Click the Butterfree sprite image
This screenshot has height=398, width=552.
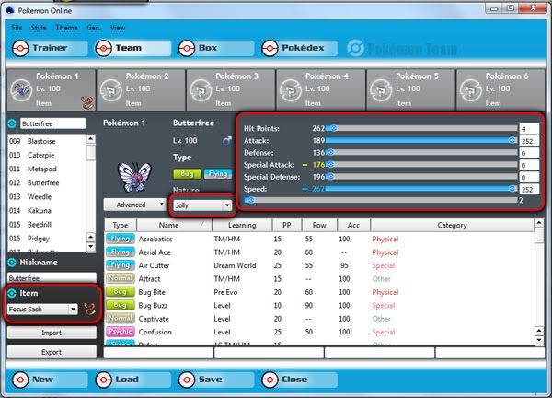pos(134,176)
